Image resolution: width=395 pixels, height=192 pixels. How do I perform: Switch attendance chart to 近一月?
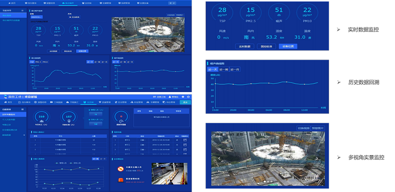pyautogui.click(x=103, y=159)
